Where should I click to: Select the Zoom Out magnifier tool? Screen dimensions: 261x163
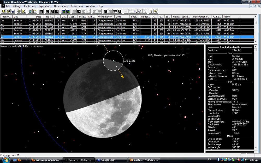coord(140,11)
